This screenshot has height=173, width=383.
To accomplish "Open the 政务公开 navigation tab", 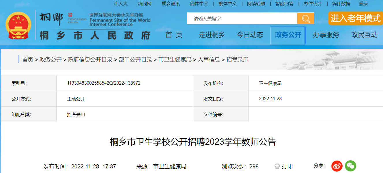I will [x=288, y=35].
